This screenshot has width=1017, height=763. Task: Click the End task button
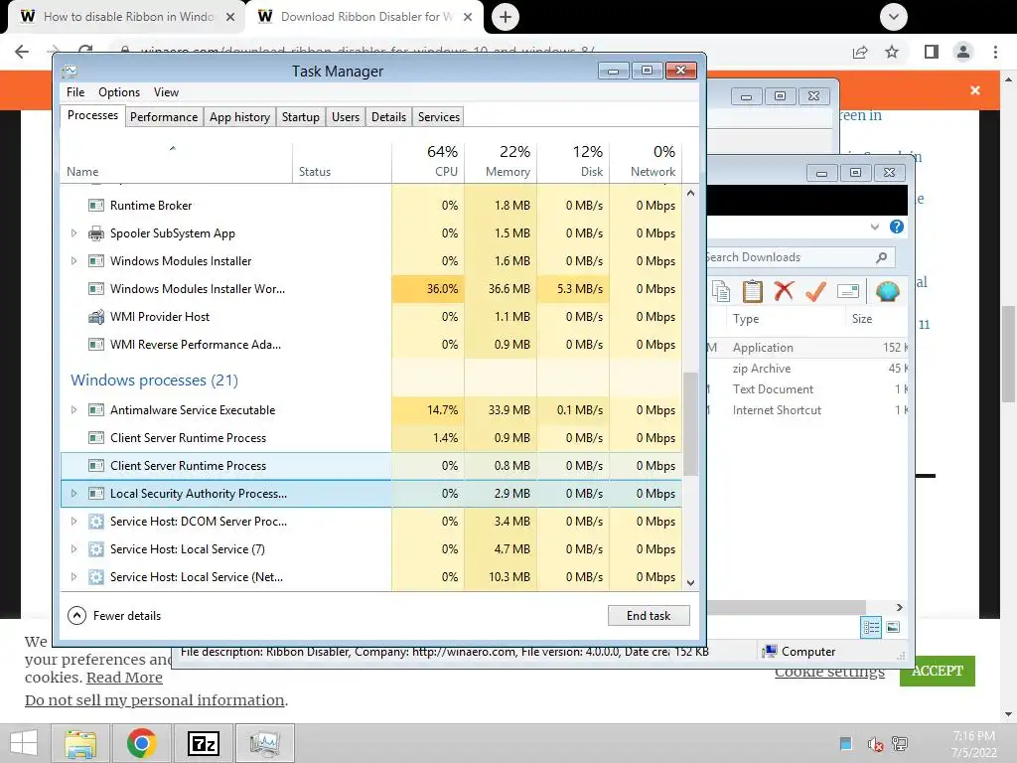pyautogui.click(x=649, y=616)
